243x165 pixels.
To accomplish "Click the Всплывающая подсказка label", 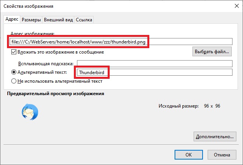I will 46,64.
